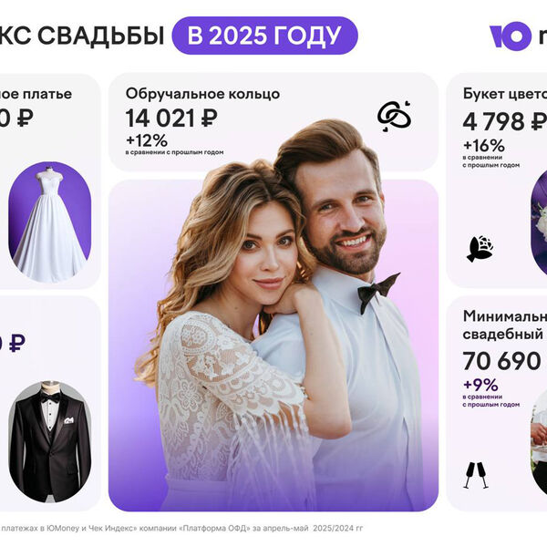Click the bouquet price 4 798 ₽
This screenshot has height=547, width=547.
click(505, 121)
